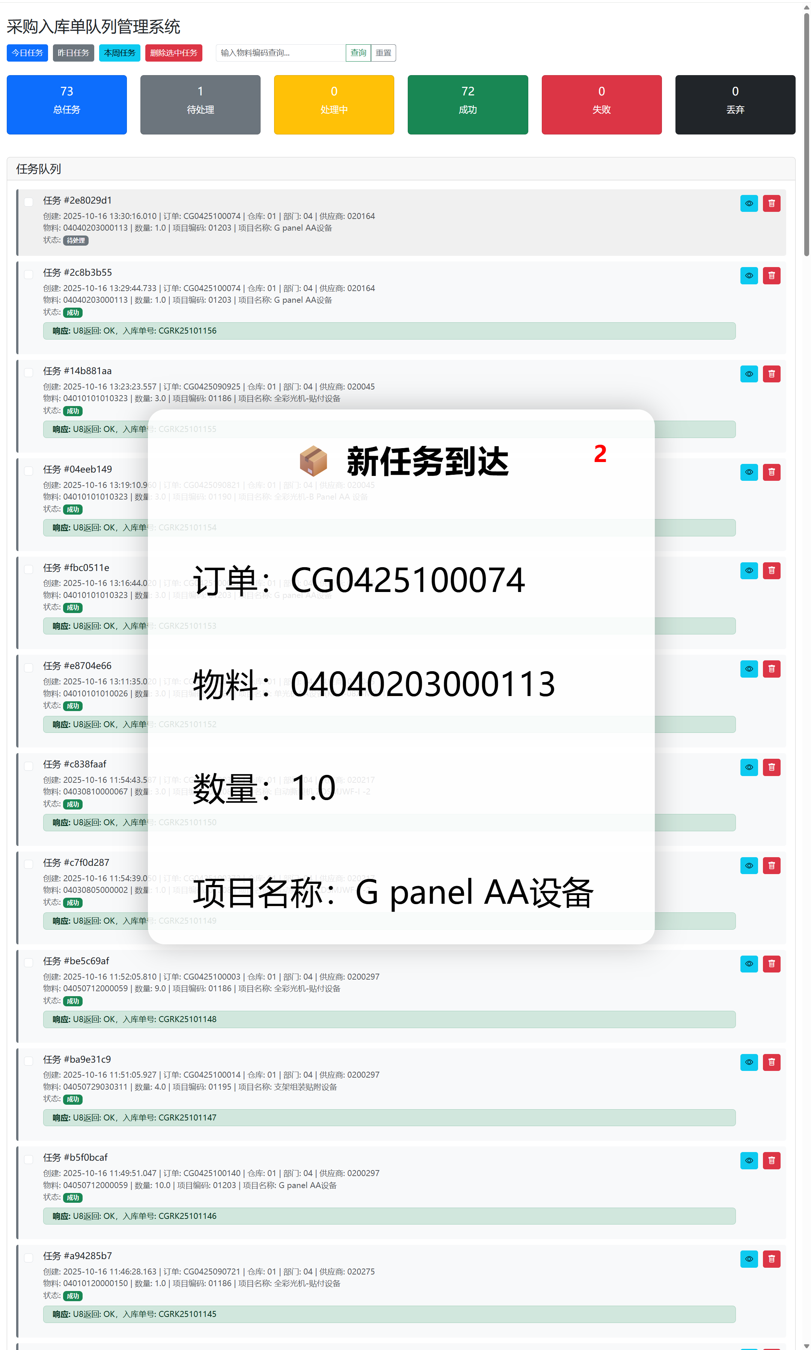Trash task #14b881aa
The image size is (811, 1350).
771,374
